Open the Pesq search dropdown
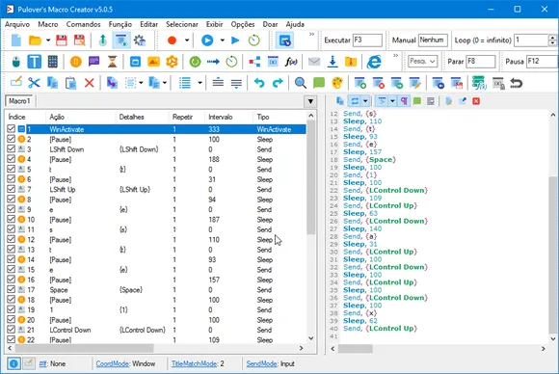 pos(422,62)
